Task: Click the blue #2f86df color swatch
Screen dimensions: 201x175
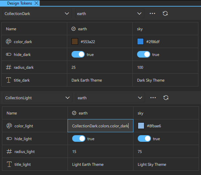Action: [x=140, y=42]
